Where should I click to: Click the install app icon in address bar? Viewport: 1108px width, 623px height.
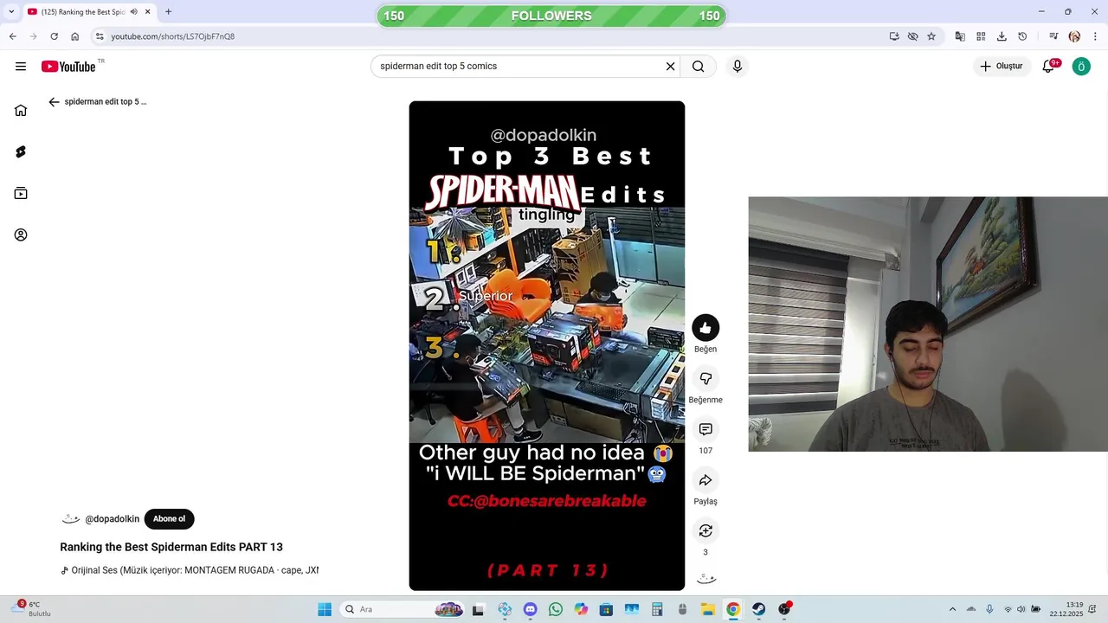tap(894, 36)
